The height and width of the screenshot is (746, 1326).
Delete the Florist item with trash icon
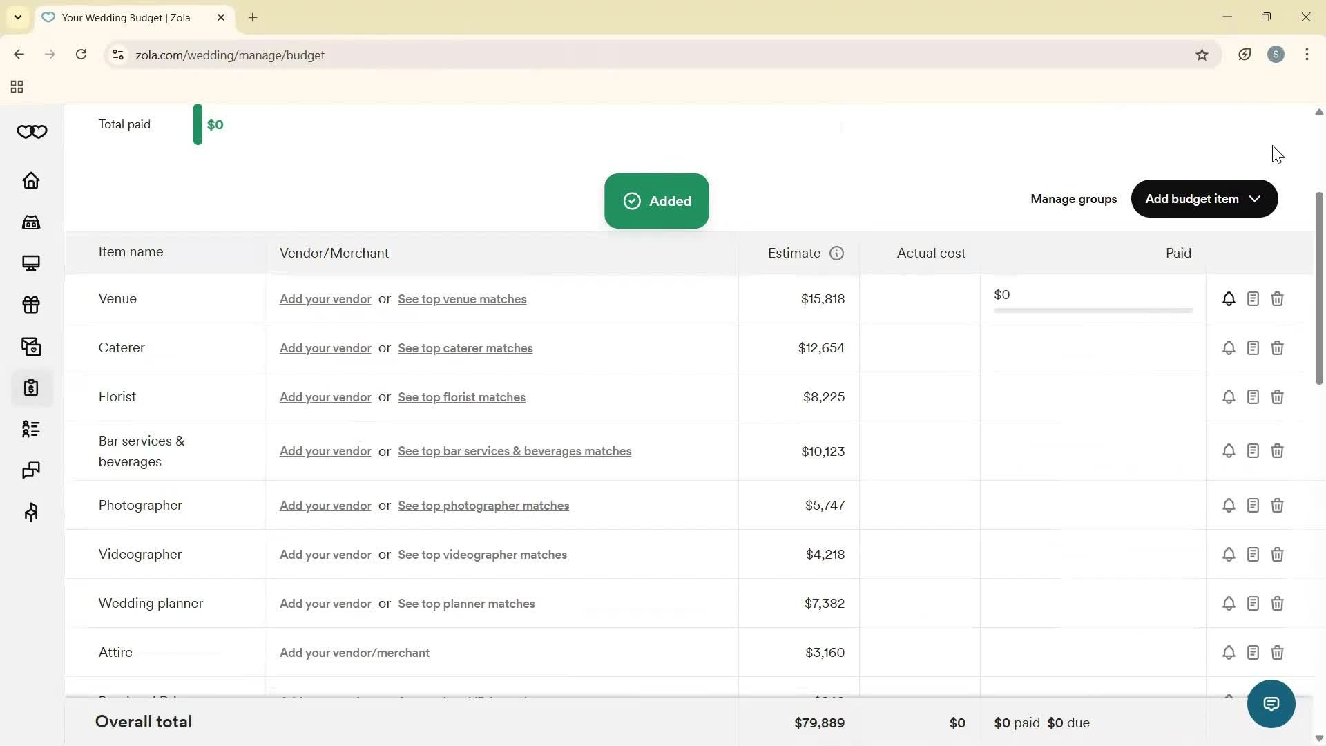coord(1277,396)
